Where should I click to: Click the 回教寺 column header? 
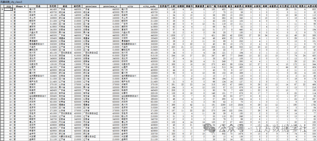click(x=189, y=6)
